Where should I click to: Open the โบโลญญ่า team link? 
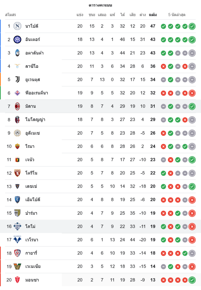pos(35,119)
